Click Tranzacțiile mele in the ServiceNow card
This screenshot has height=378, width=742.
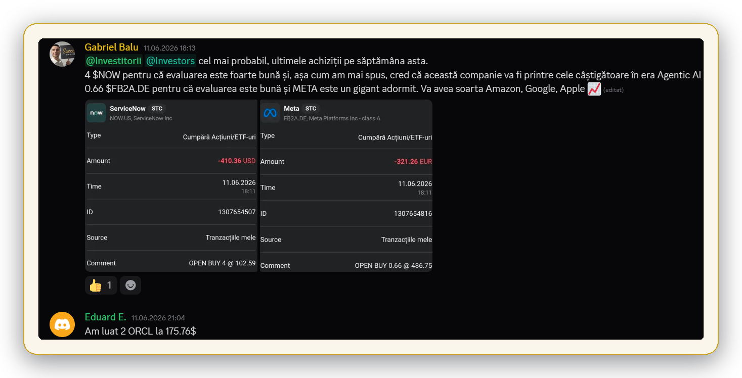pos(231,238)
